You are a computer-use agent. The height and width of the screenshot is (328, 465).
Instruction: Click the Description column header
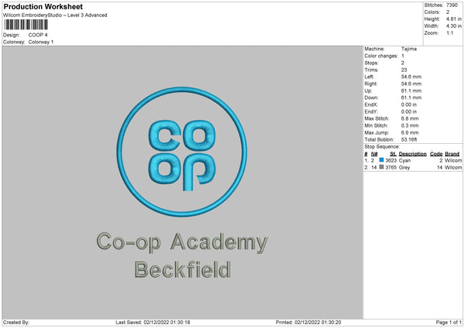click(x=412, y=154)
